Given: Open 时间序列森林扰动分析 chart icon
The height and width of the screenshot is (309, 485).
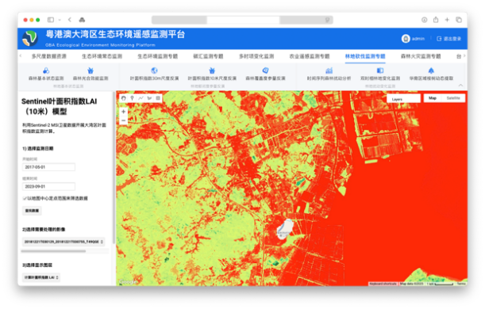Looking at the screenshot, I should 329,71.
